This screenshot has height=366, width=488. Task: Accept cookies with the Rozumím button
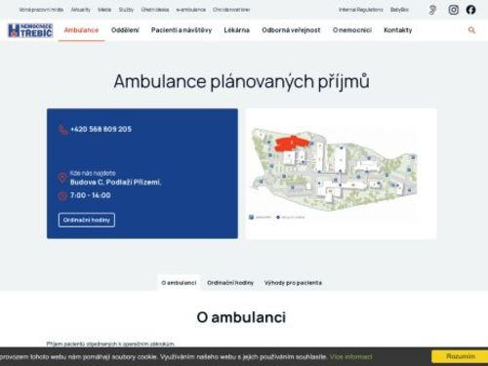460,356
